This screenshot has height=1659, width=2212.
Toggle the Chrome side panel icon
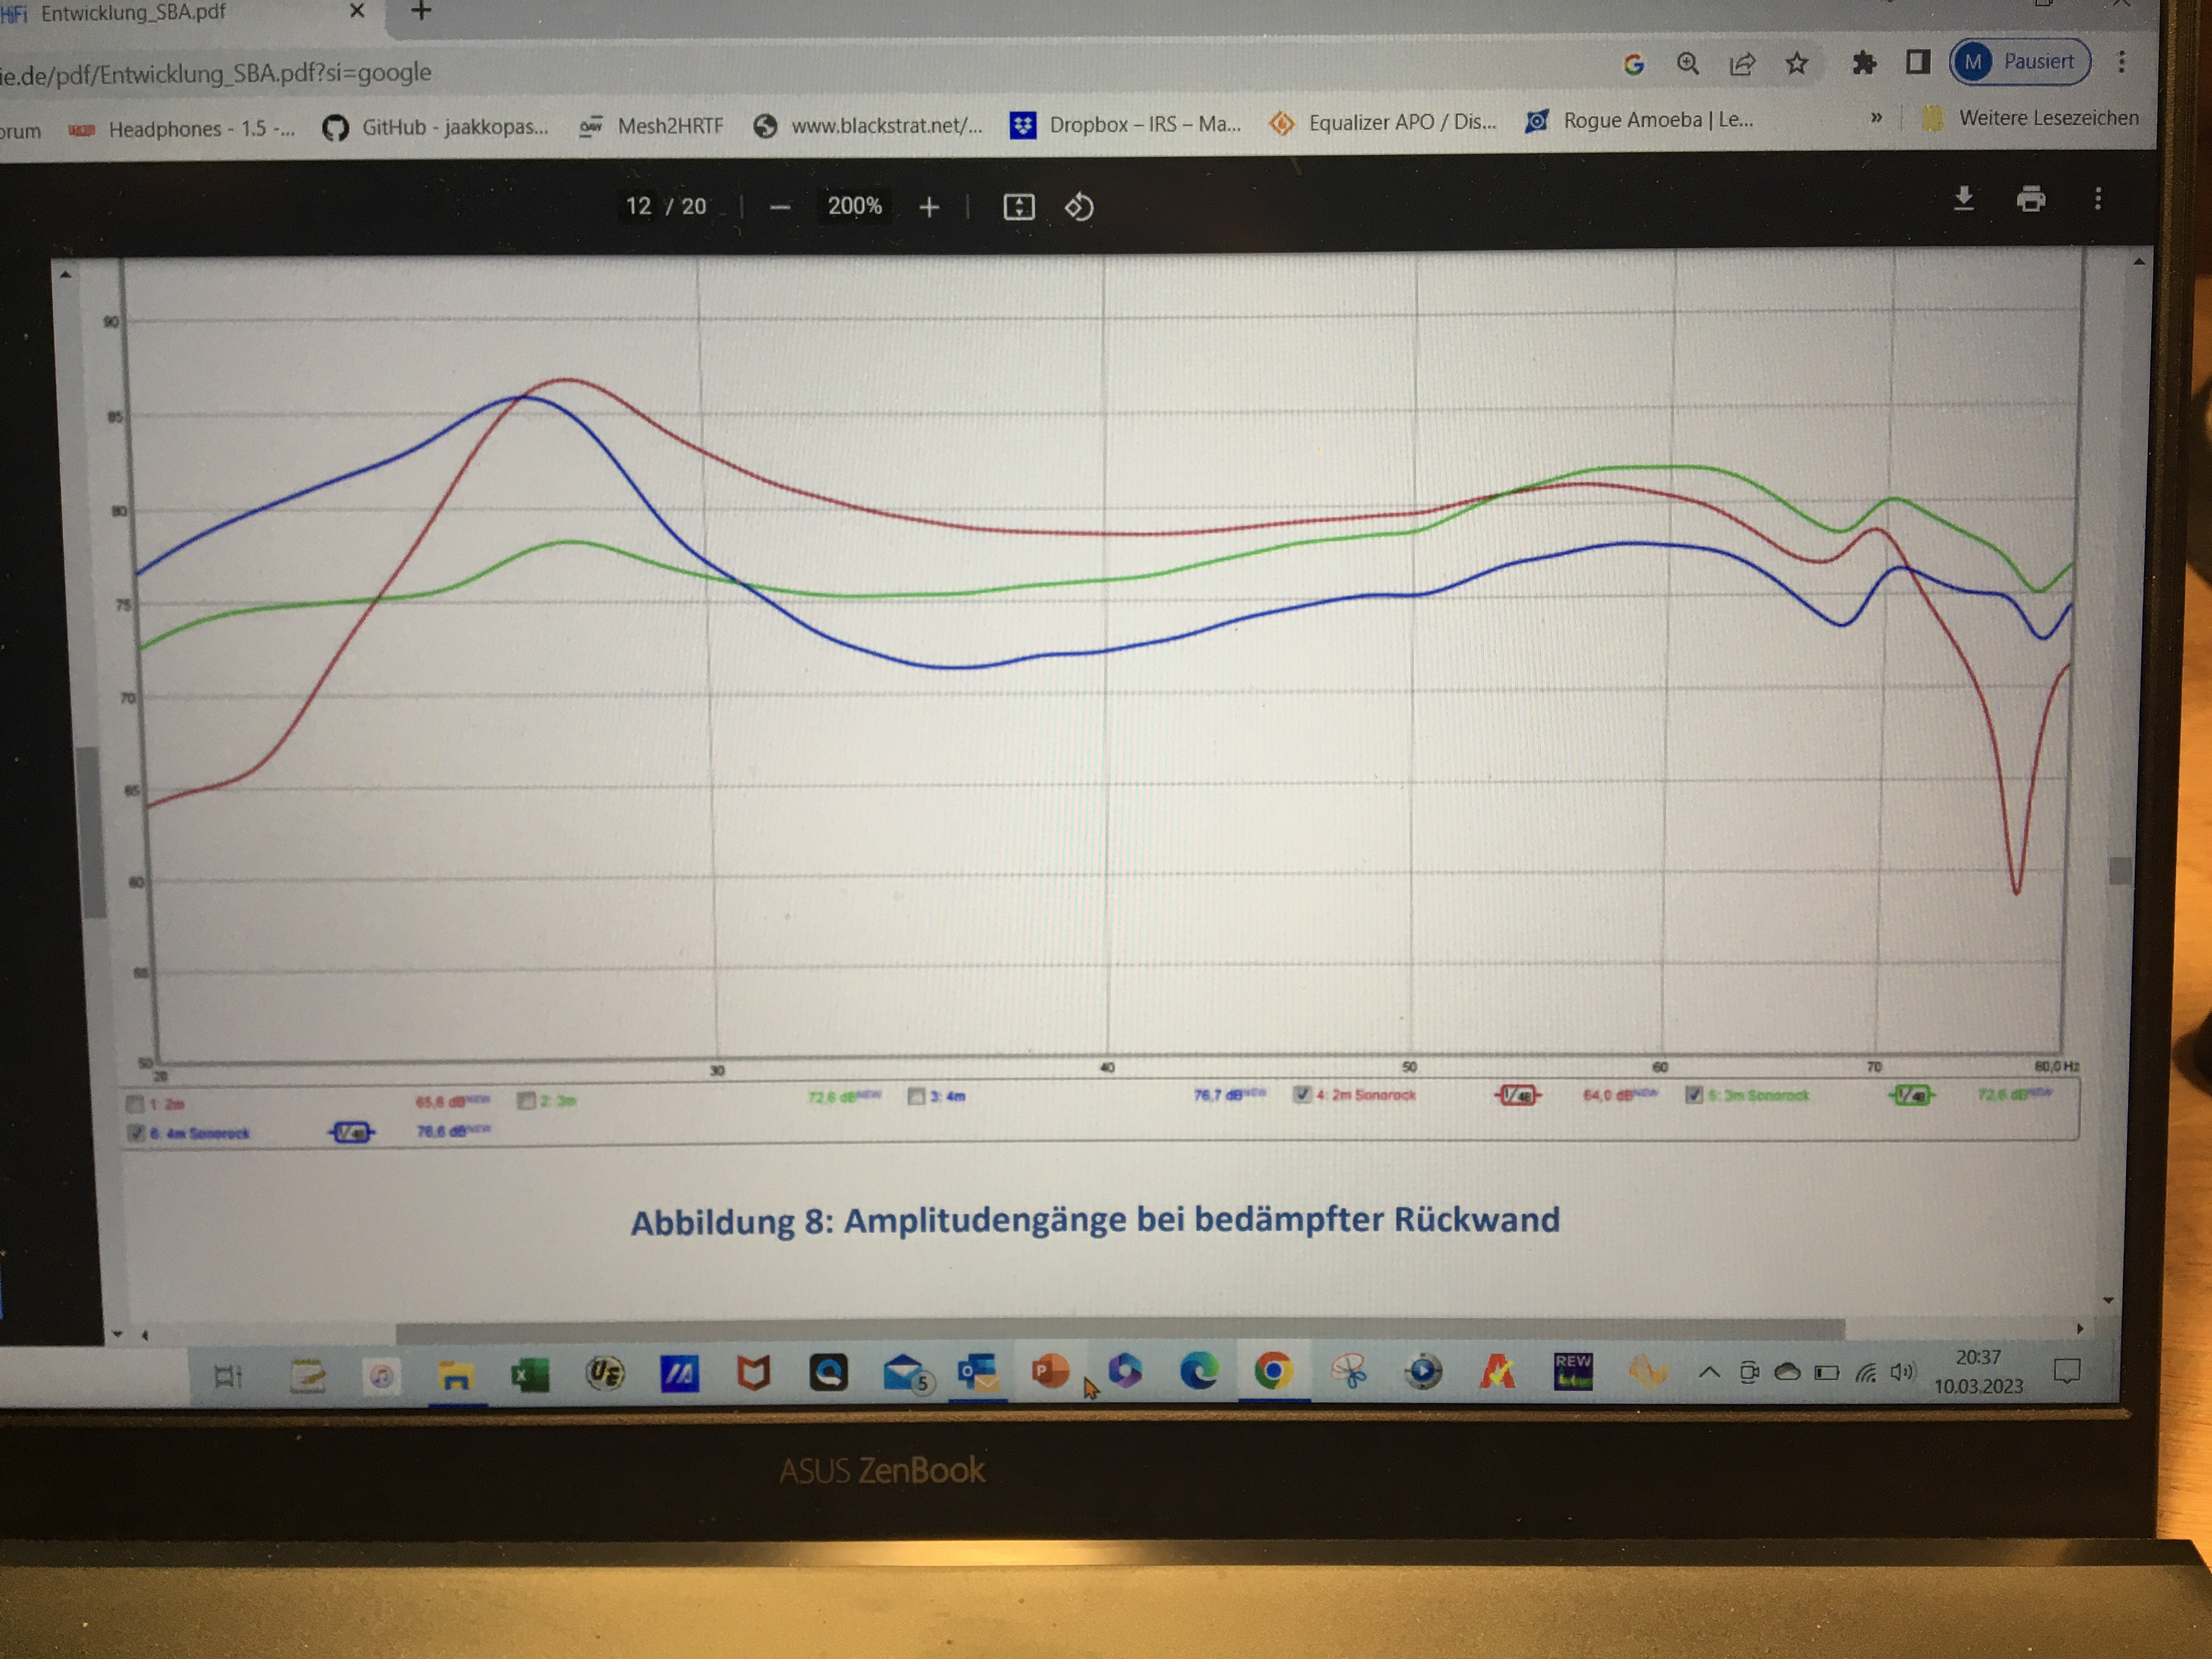(1917, 62)
